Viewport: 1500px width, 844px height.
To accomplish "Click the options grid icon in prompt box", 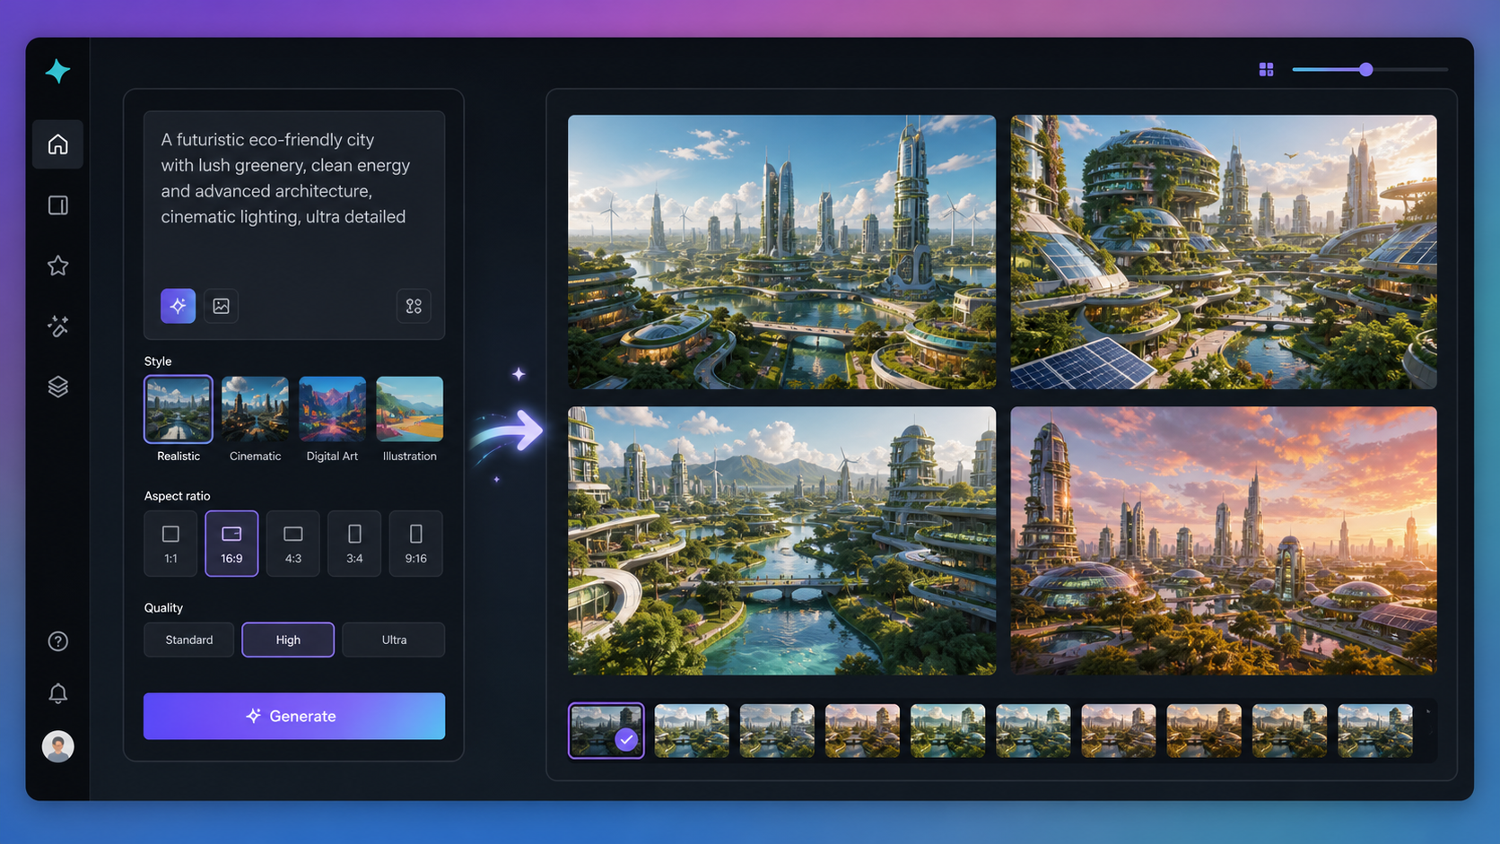I will tap(414, 306).
